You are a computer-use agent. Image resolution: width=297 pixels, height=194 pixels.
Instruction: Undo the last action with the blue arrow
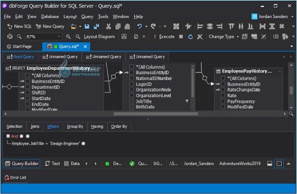click(140, 26)
